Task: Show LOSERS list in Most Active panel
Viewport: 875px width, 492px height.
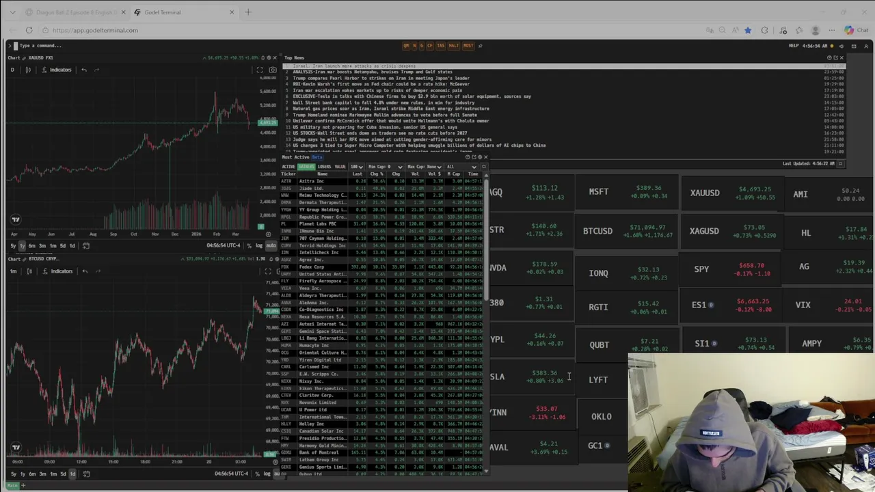Action: pyautogui.click(x=324, y=167)
